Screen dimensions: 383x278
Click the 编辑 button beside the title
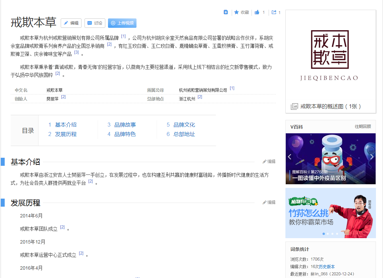point(71,23)
